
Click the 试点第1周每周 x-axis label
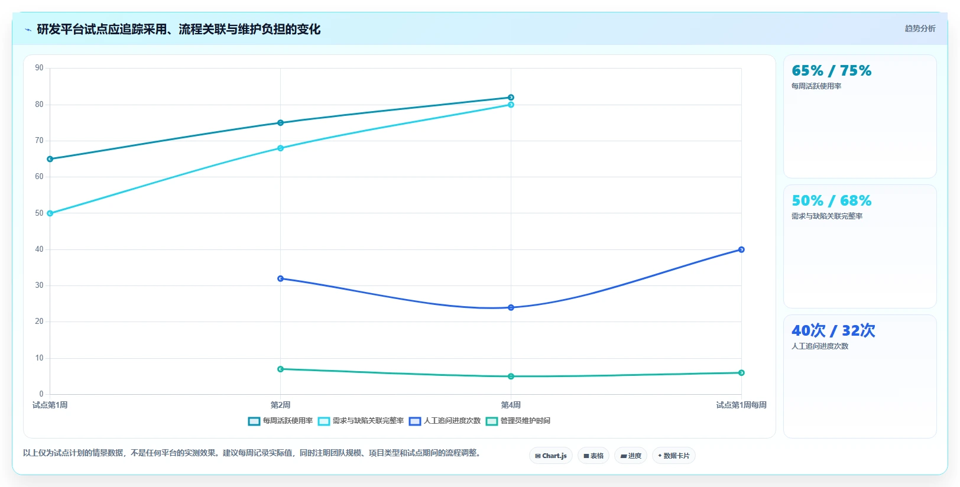point(741,405)
